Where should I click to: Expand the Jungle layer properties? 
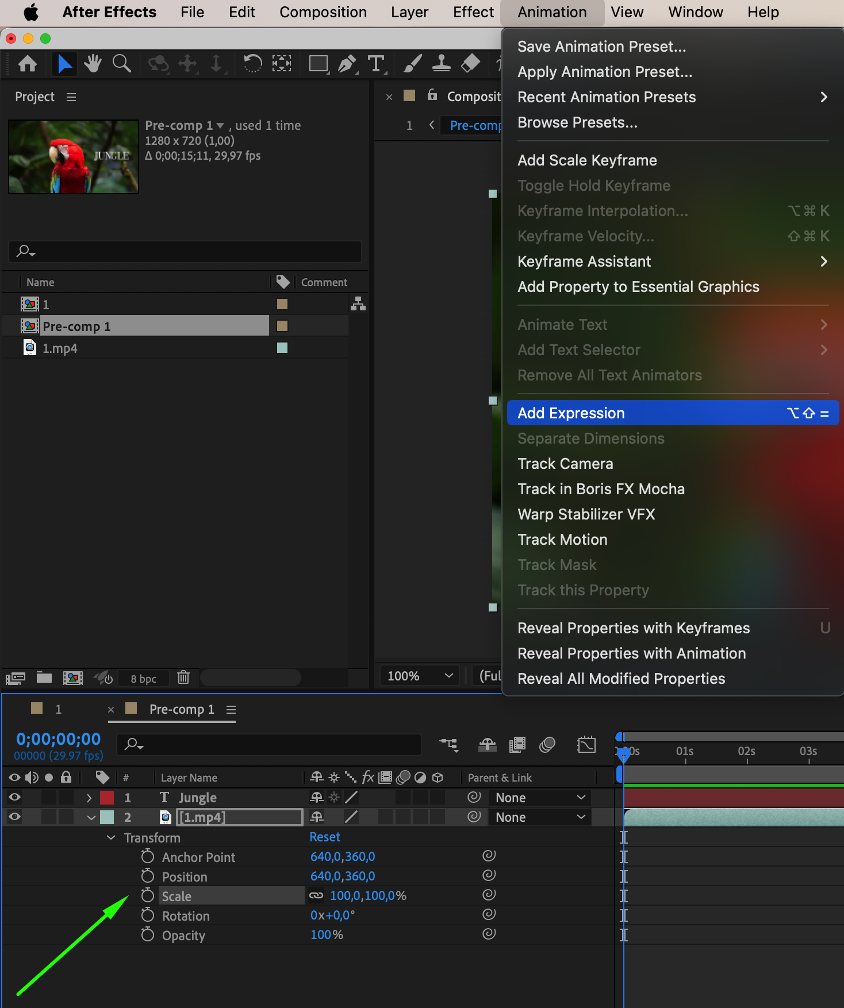click(x=89, y=798)
